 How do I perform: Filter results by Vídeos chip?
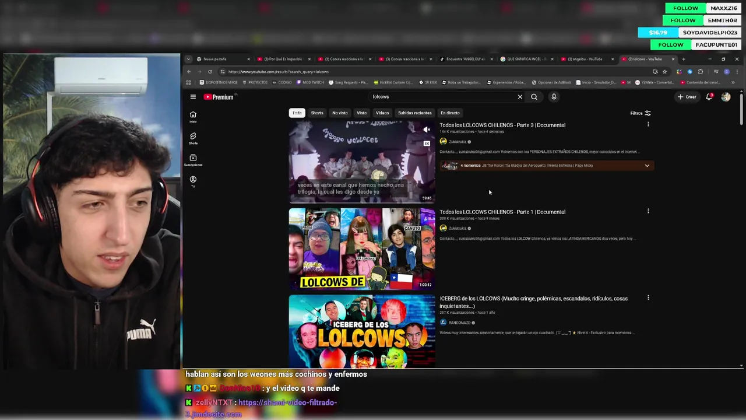pyautogui.click(x=382, y=113)
